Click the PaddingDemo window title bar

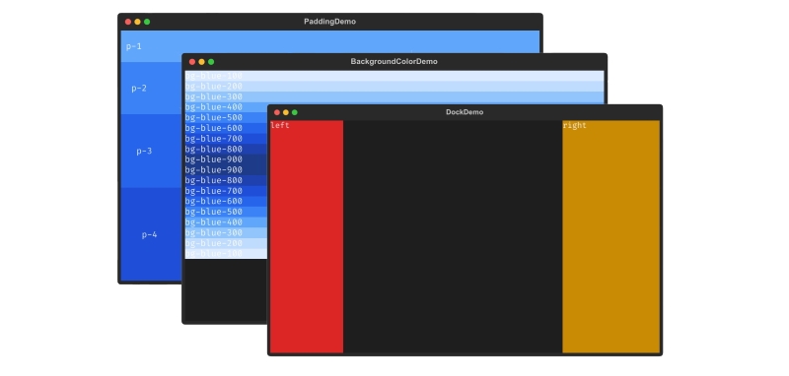tap(330, 22)
